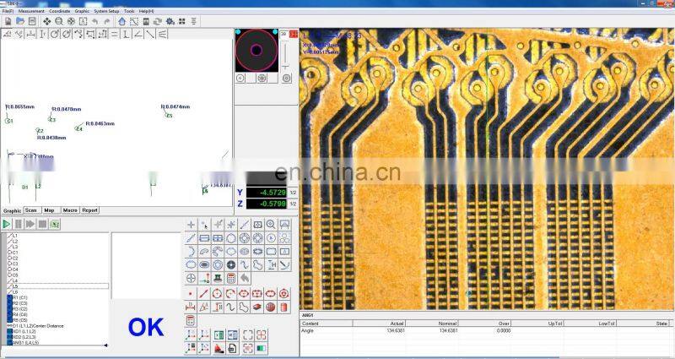Select the magnifier zoom tool icon
The height and width of the screenshot is (359, 675).
[271, 225]
